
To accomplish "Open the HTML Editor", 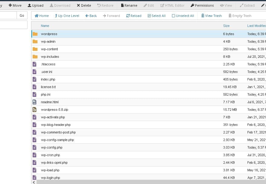I will 172,5.
